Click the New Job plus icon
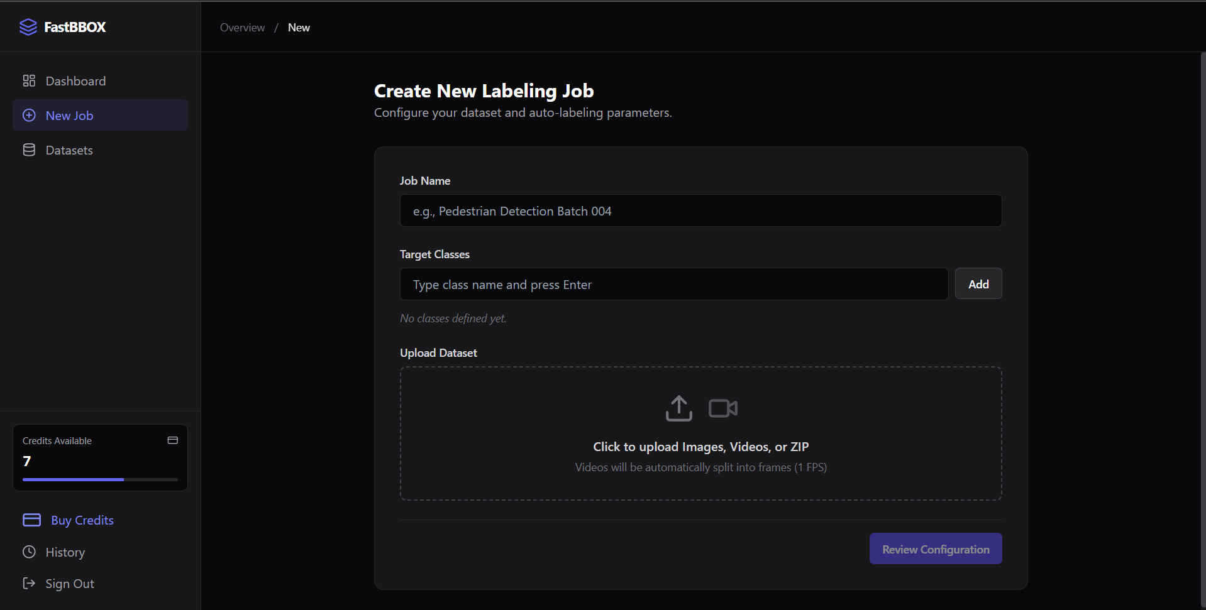 click(x=28, y=115)
